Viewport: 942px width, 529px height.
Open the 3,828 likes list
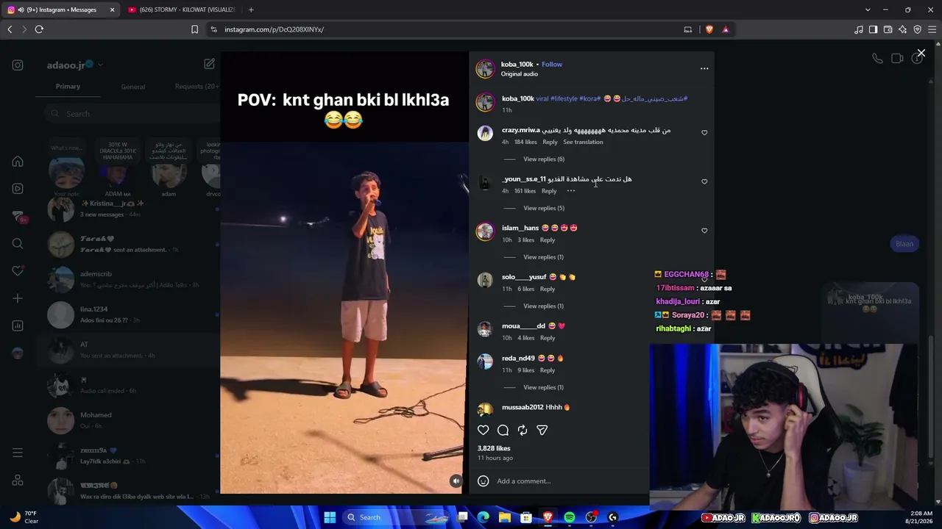(494, 448)
